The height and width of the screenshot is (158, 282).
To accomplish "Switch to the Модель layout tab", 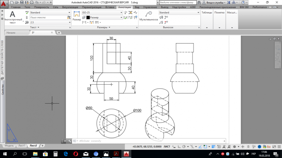I will (x=9, y=146).
